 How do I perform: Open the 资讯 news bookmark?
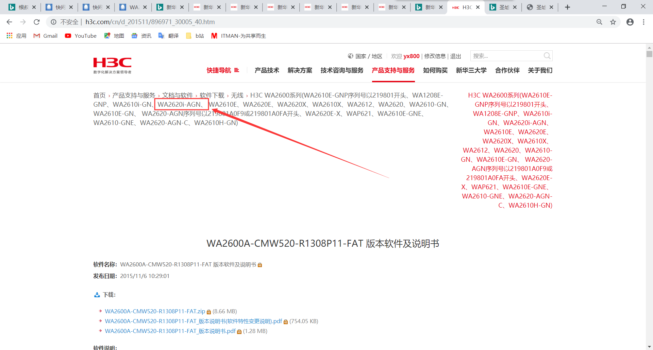[141, 36]
